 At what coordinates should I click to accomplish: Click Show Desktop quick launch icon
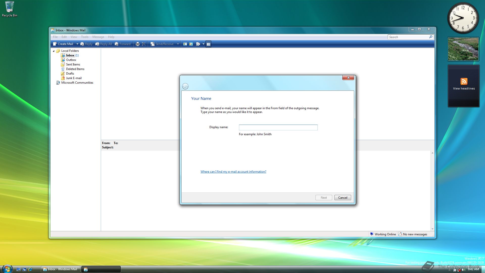coord(18,269)
